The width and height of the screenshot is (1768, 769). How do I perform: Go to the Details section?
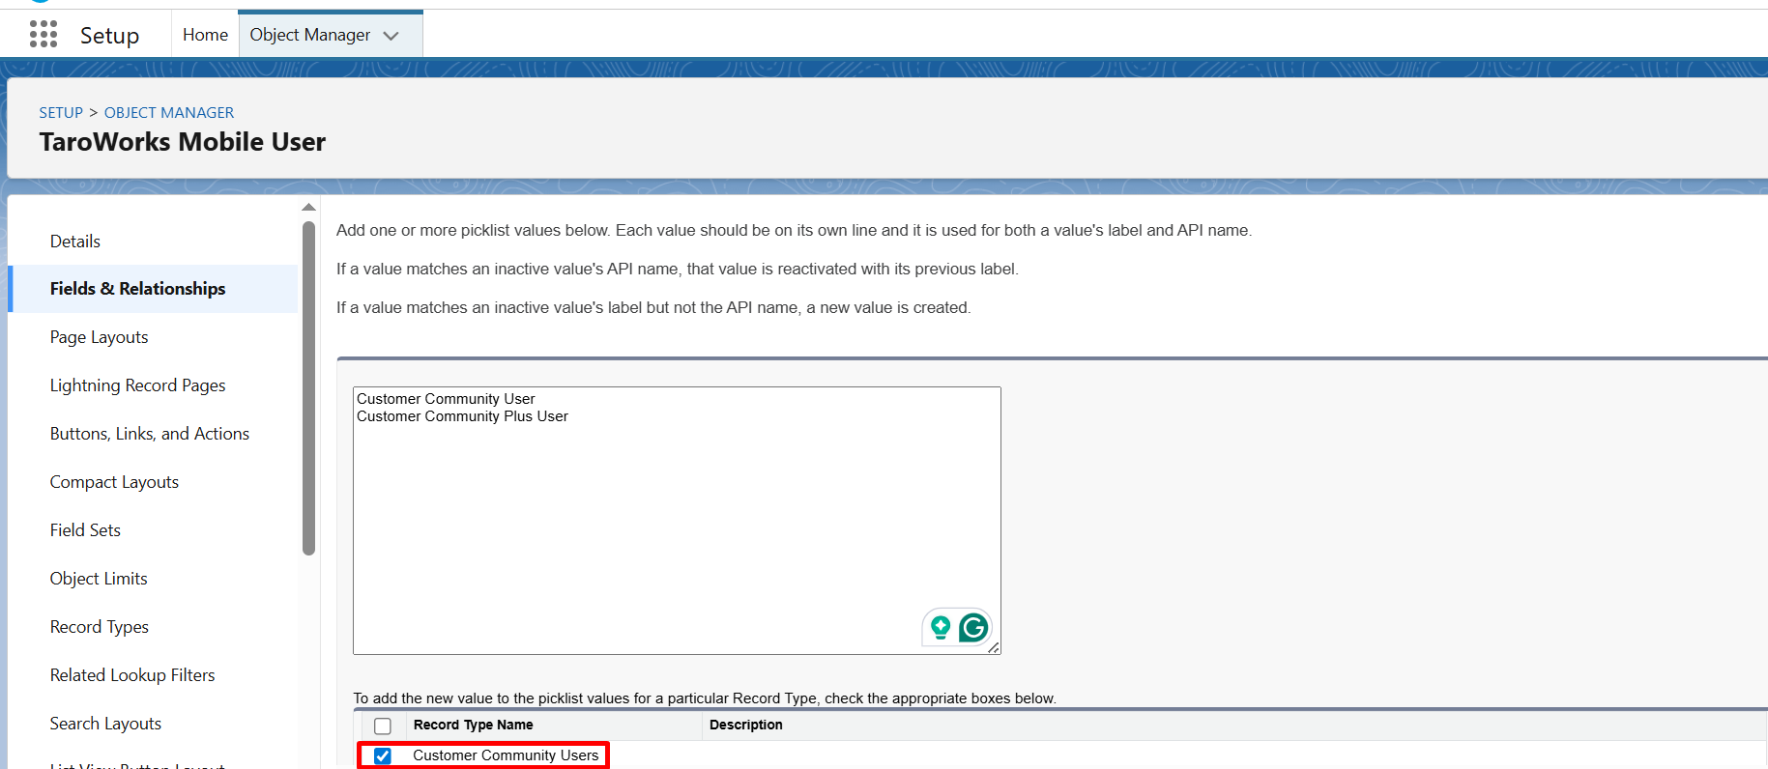(75, 242)
